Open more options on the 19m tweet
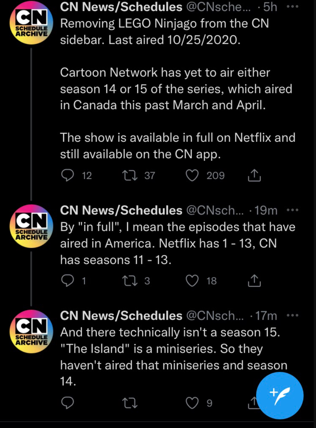Viewport: 316px width, 428px height. [293, 210]
